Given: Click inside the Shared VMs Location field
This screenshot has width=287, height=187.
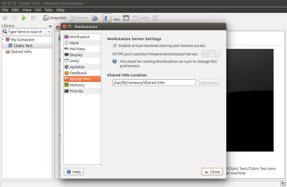Looking at the screenshot, I should [154, 82].
